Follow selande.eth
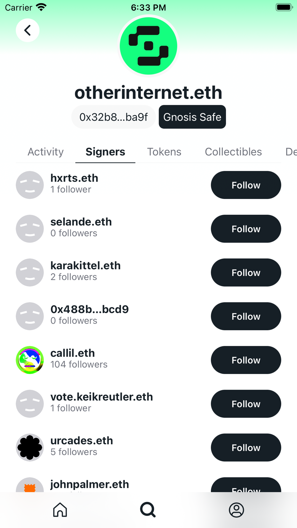The image size is (297, 528). 246,229
